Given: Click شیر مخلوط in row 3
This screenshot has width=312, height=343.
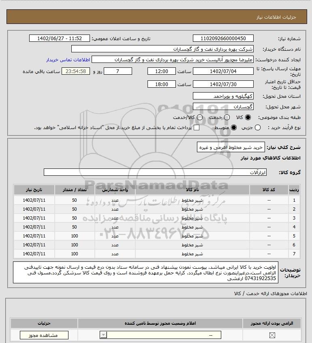Looking at the screenshot, I should pyautogui.click(x=192, y=218).
